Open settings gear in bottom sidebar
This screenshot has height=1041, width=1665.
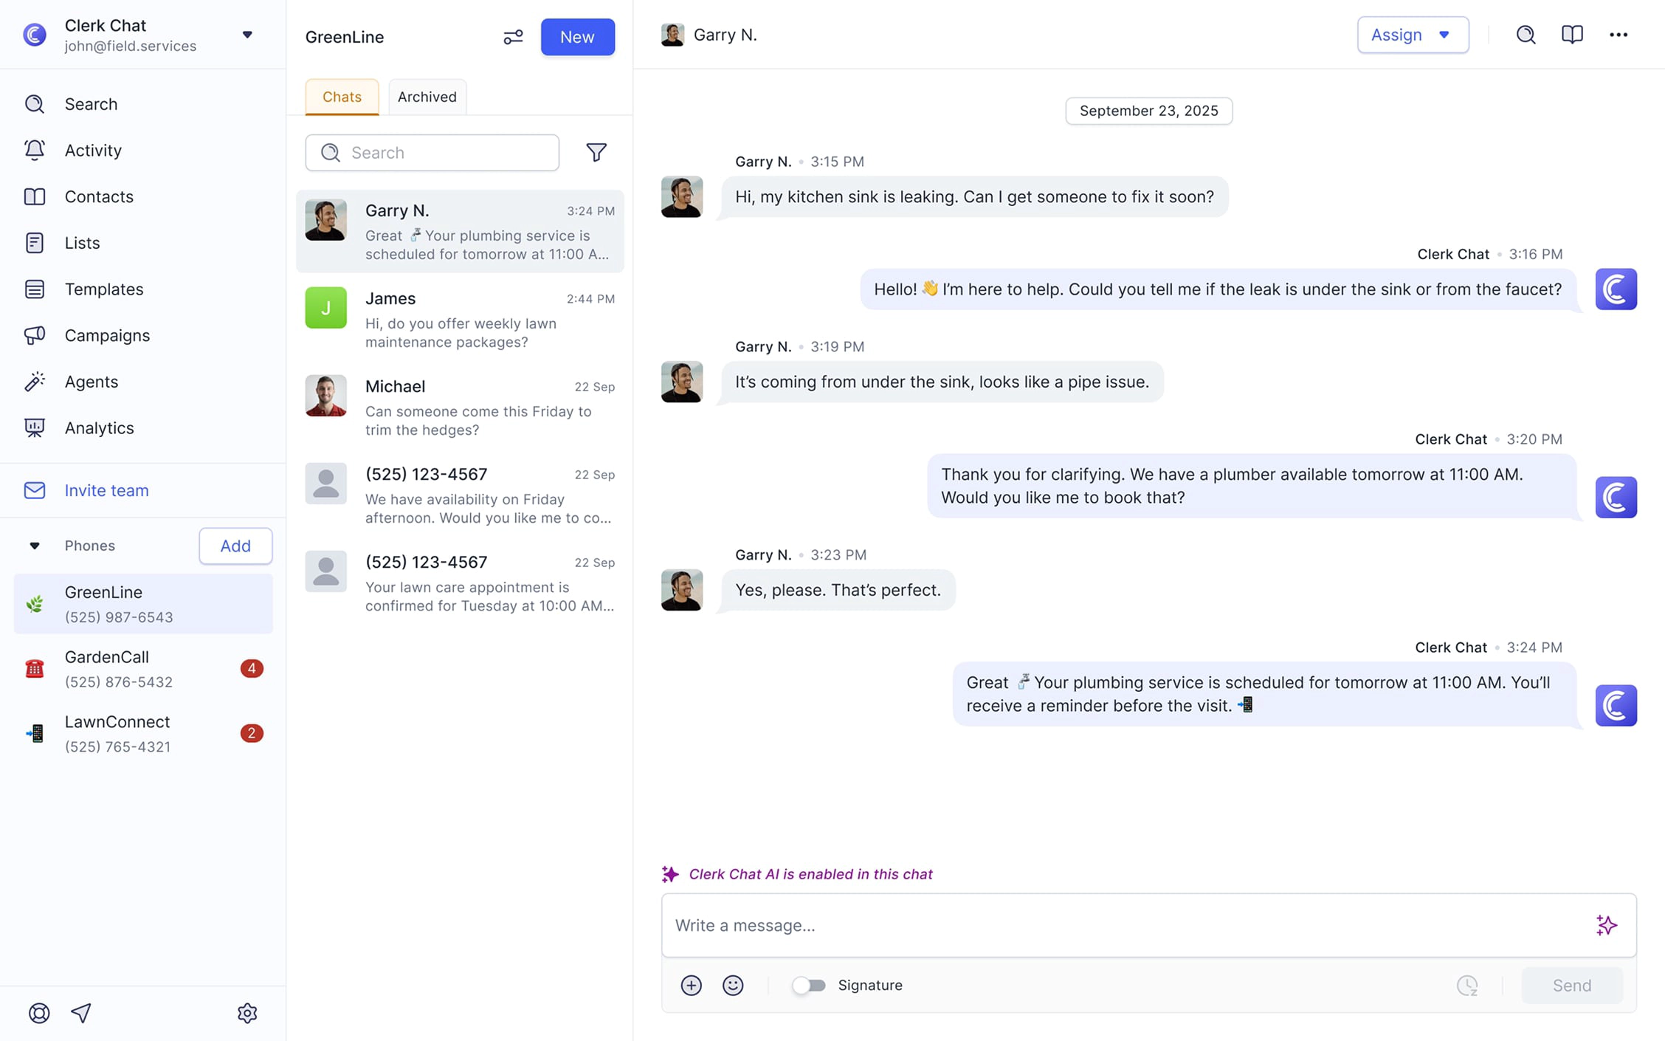(x=247, y=1013)
